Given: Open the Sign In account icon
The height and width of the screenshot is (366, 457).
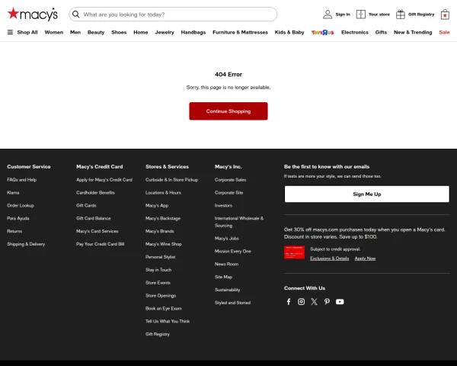Looking at the screenshot, I should (x=328, y=14).
